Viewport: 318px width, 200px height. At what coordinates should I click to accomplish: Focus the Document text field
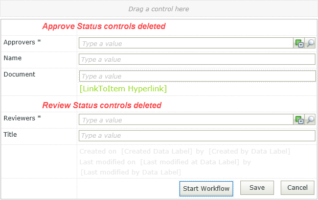pyautogui.click(x=197, y=76)
